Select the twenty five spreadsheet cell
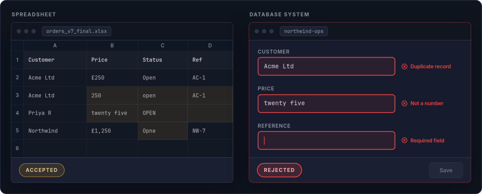 [x=112, y=113]
